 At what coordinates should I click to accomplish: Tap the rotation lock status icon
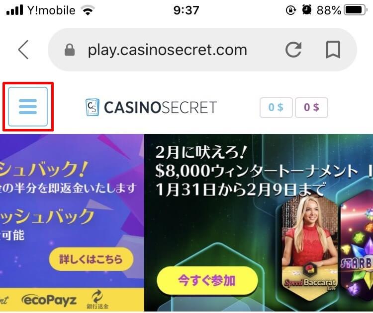[291, 10]
